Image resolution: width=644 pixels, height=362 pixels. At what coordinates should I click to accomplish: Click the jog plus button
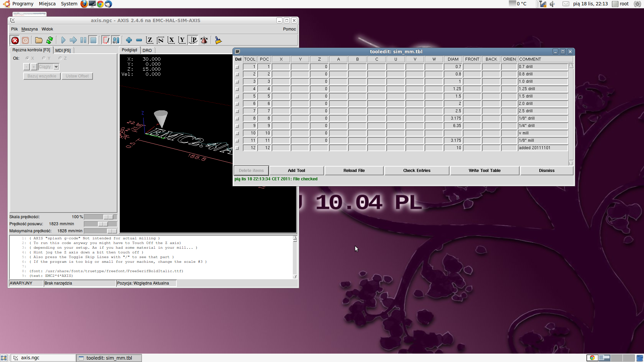34,67
